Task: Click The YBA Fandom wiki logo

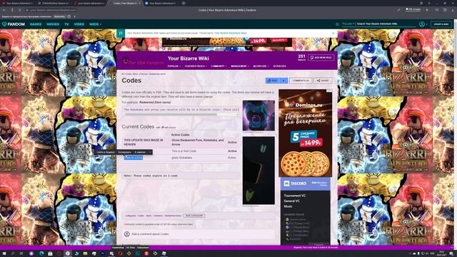Action: (x=143, y=61)
